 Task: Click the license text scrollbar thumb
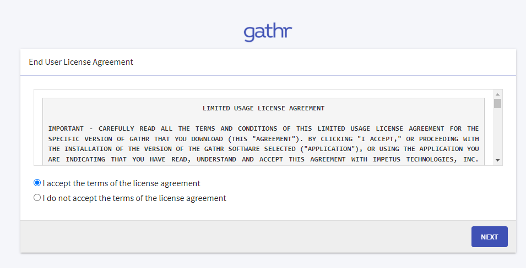(x=497, y=104)
